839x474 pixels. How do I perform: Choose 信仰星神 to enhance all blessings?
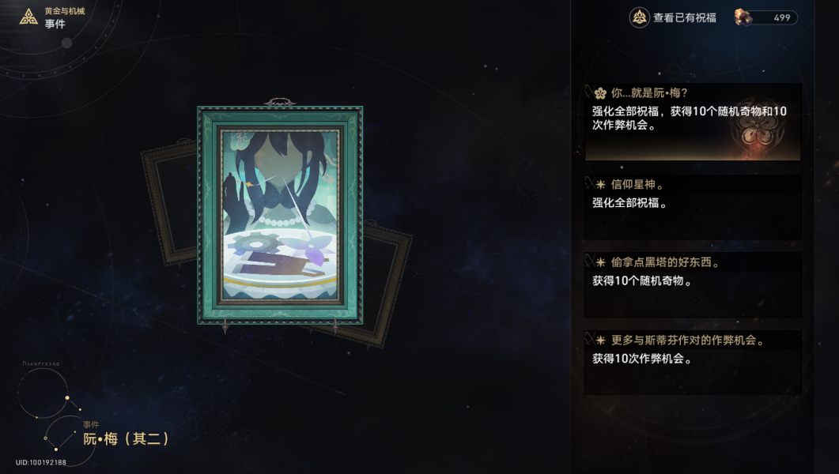[693, 207]
